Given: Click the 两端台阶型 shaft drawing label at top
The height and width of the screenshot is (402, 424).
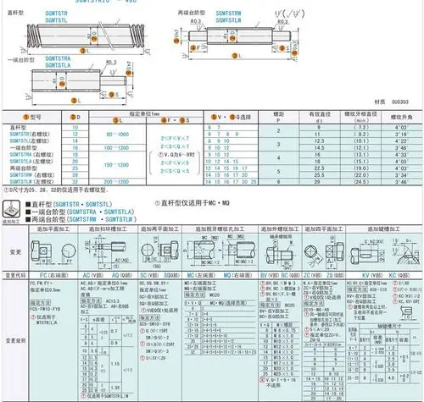Looking at the screenshot, I should coord(192,13).
